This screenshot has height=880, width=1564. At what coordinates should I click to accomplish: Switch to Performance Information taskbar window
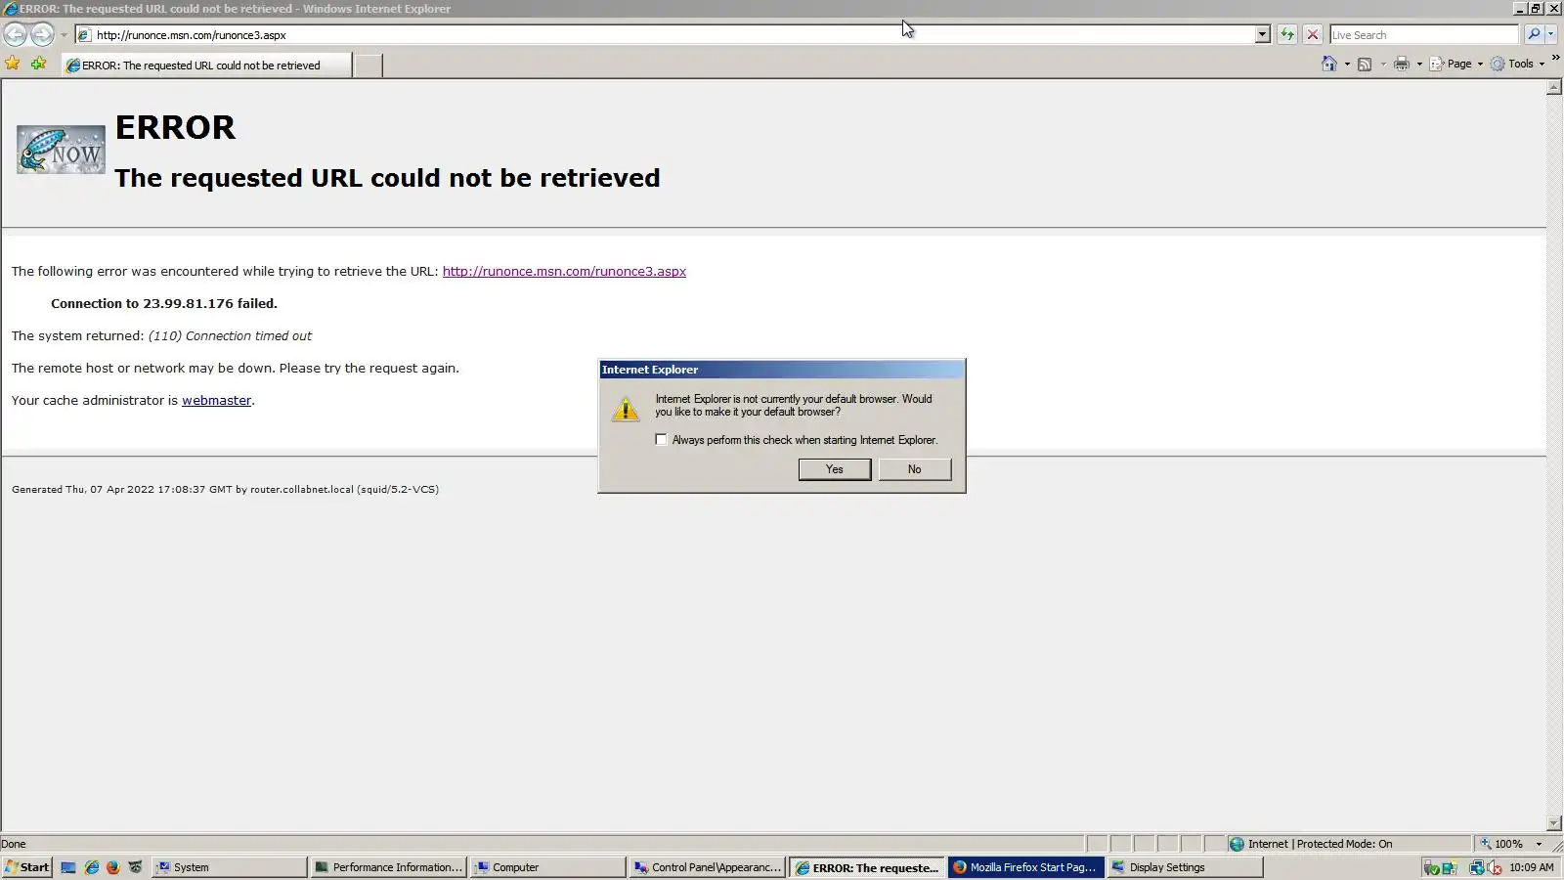[388, 867]
